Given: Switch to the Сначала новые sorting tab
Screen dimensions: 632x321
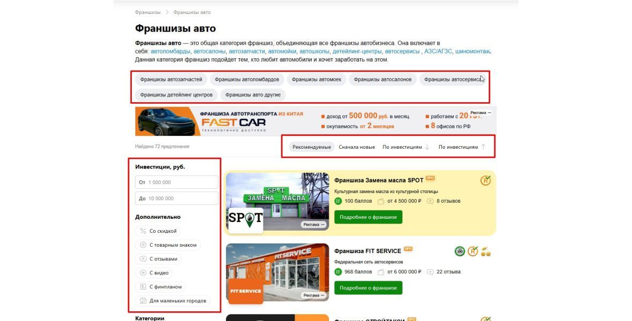Looking at the screenshot, I should (357, 147).
